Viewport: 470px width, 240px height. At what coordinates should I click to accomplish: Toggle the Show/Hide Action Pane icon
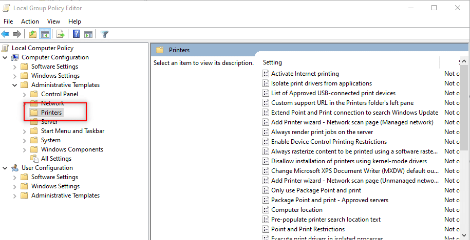pos(88,34)
